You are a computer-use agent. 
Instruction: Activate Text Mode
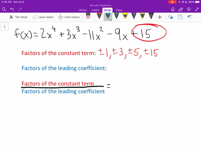18,17
